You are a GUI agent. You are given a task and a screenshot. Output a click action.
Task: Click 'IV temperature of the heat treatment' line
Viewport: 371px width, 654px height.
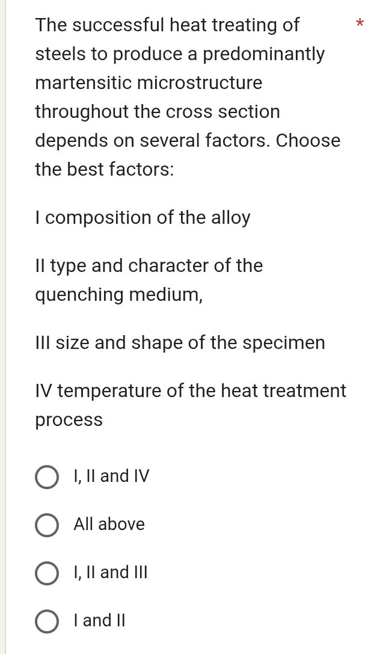(191, 391)
